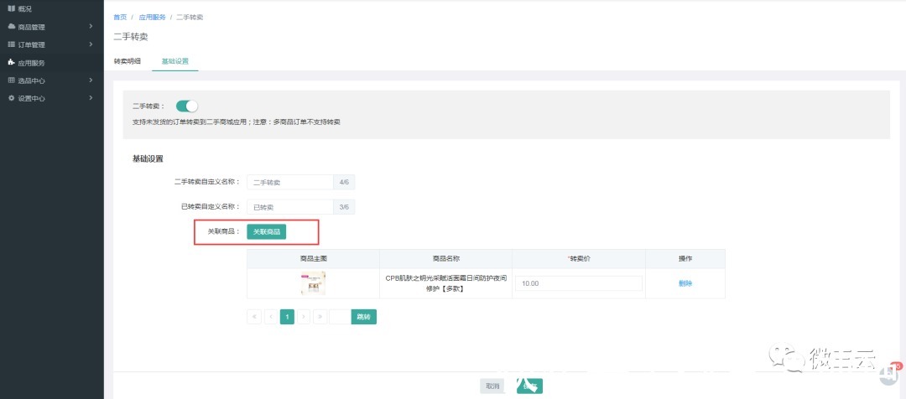Click the 二手转卖自定义名称 input field
Viewport: 906px width, 399px height.
[290, 183]
